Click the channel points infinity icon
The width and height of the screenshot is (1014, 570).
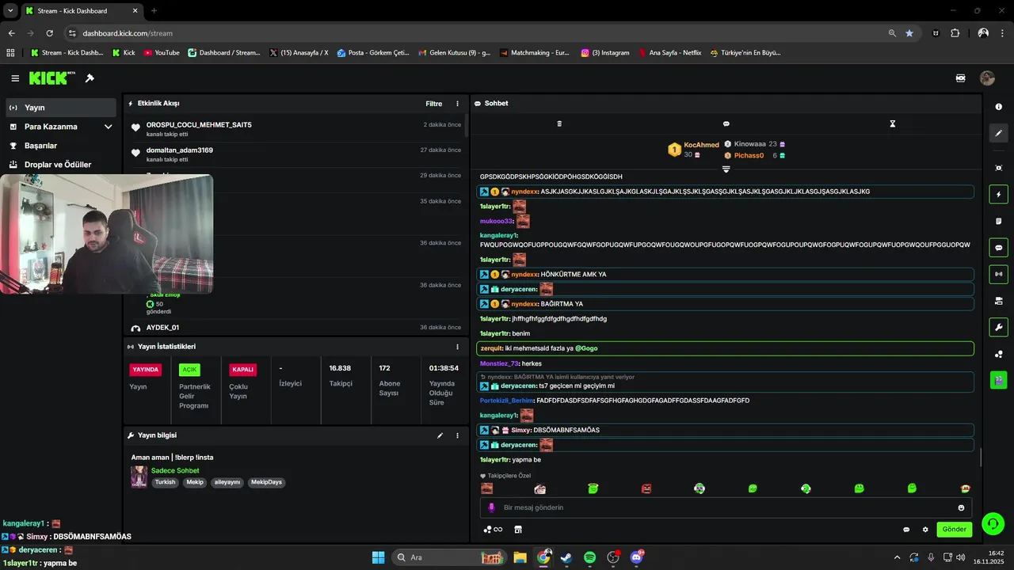coord(493,530)
